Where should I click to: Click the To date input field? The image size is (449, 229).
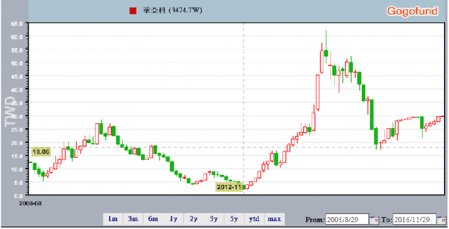pos(414,220)
